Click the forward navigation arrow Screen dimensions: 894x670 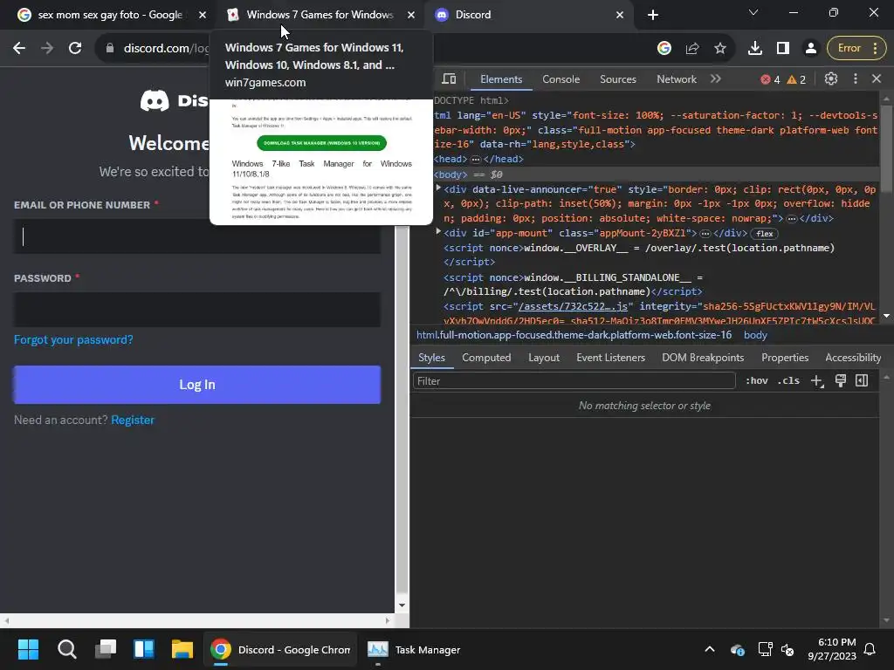[x=47, y=49]
